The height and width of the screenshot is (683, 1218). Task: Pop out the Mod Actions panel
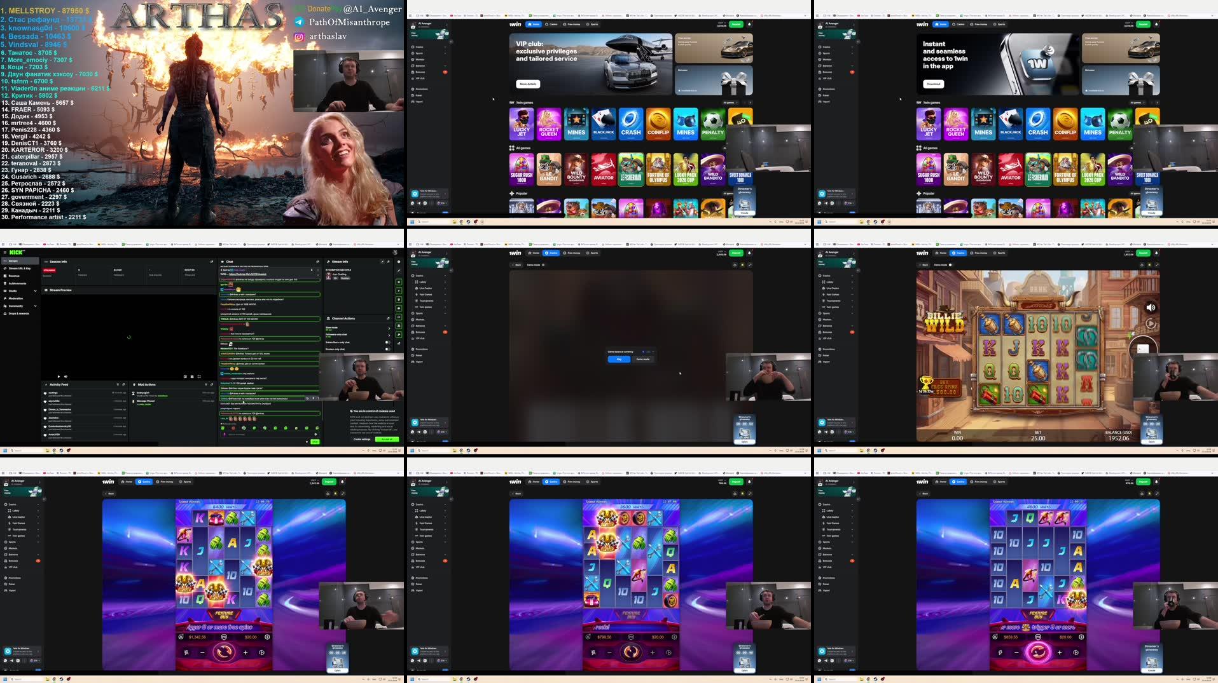212,384
